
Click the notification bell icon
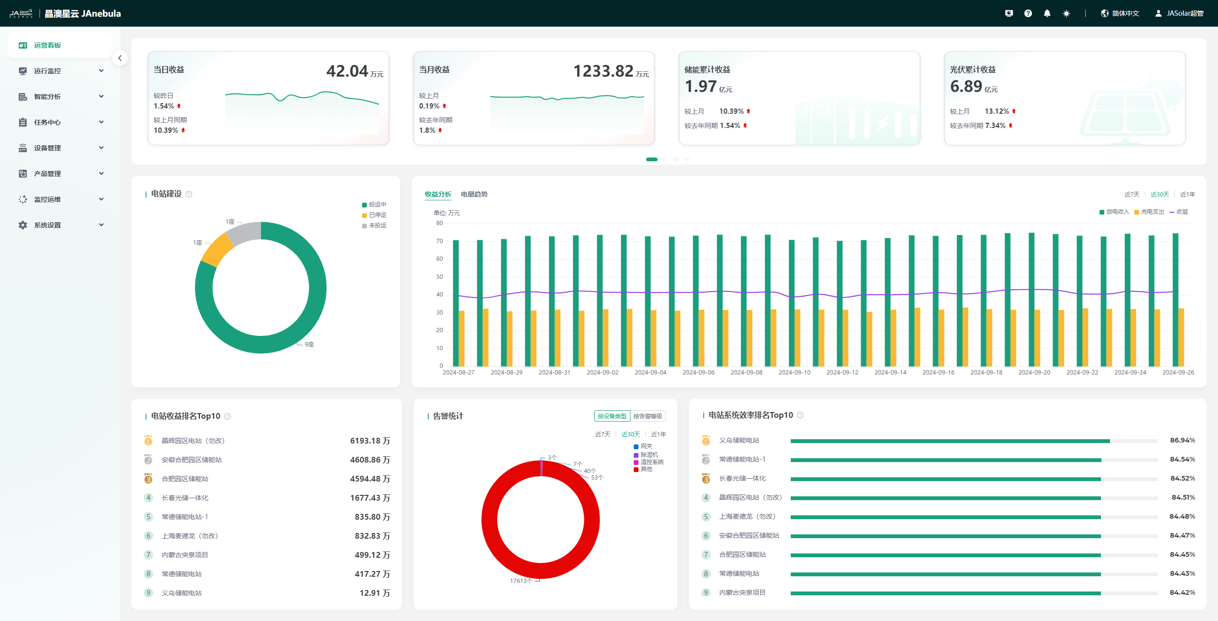pos(1047,13)
